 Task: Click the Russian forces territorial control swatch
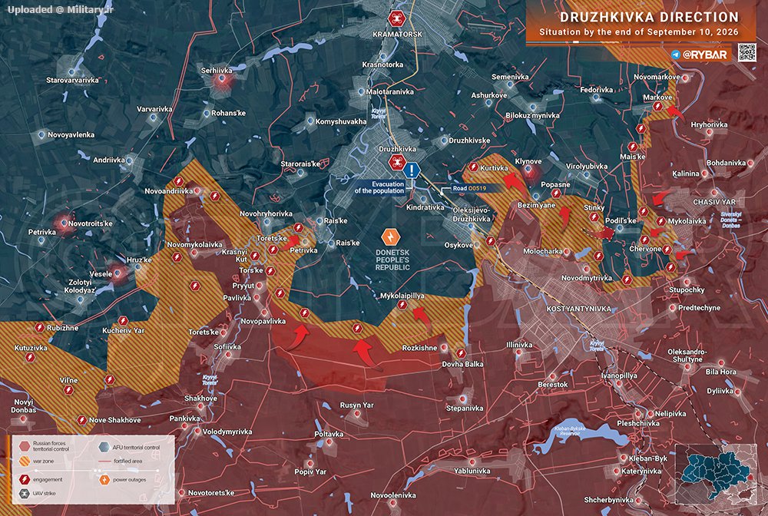(x=25, y=446)
